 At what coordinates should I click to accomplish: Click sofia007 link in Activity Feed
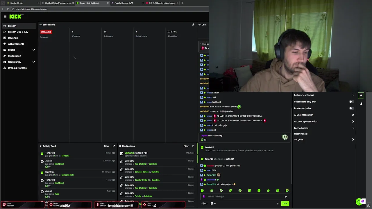click(x=65, y=156)
